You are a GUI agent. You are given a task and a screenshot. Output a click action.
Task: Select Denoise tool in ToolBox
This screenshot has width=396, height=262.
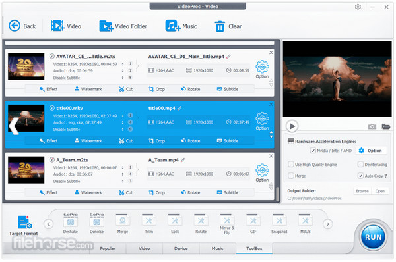click(96, 224)
